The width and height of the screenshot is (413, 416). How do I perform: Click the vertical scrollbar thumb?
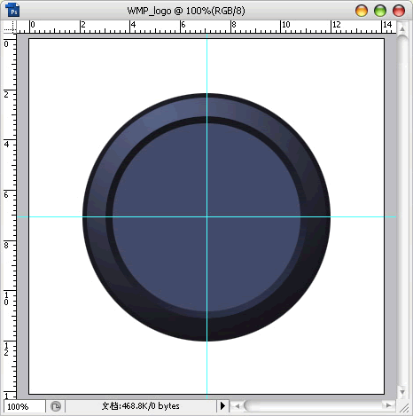[402, 210]
